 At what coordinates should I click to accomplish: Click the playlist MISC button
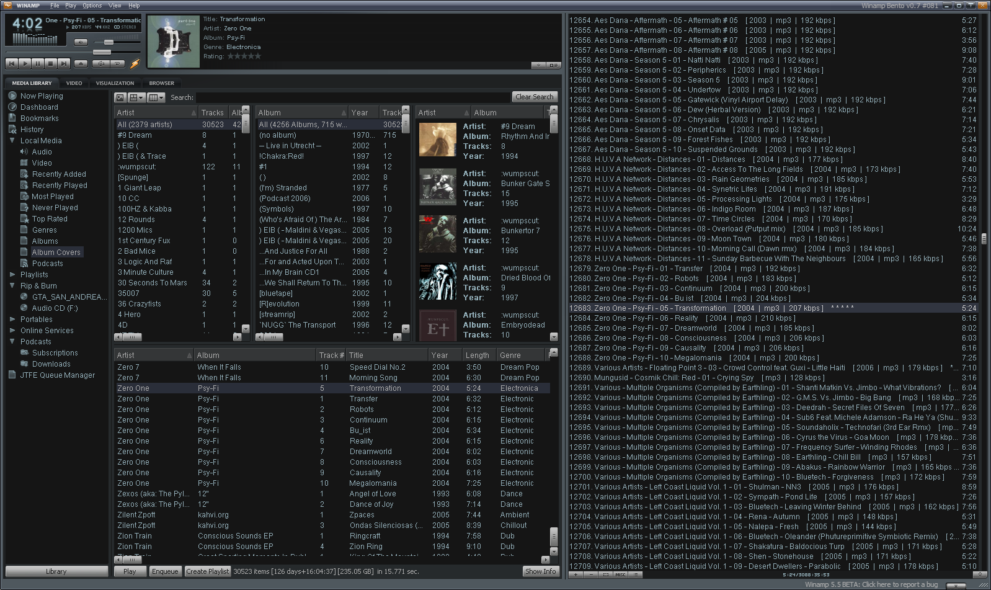tap(620, 574)
